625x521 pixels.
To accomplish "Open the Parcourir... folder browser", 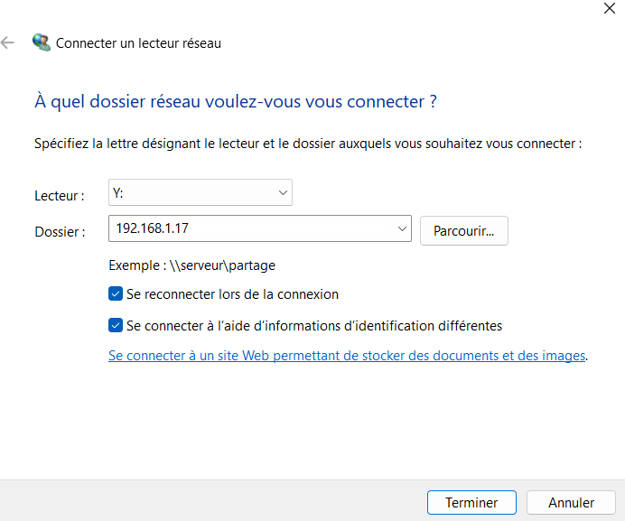I will tap(463, 230).
